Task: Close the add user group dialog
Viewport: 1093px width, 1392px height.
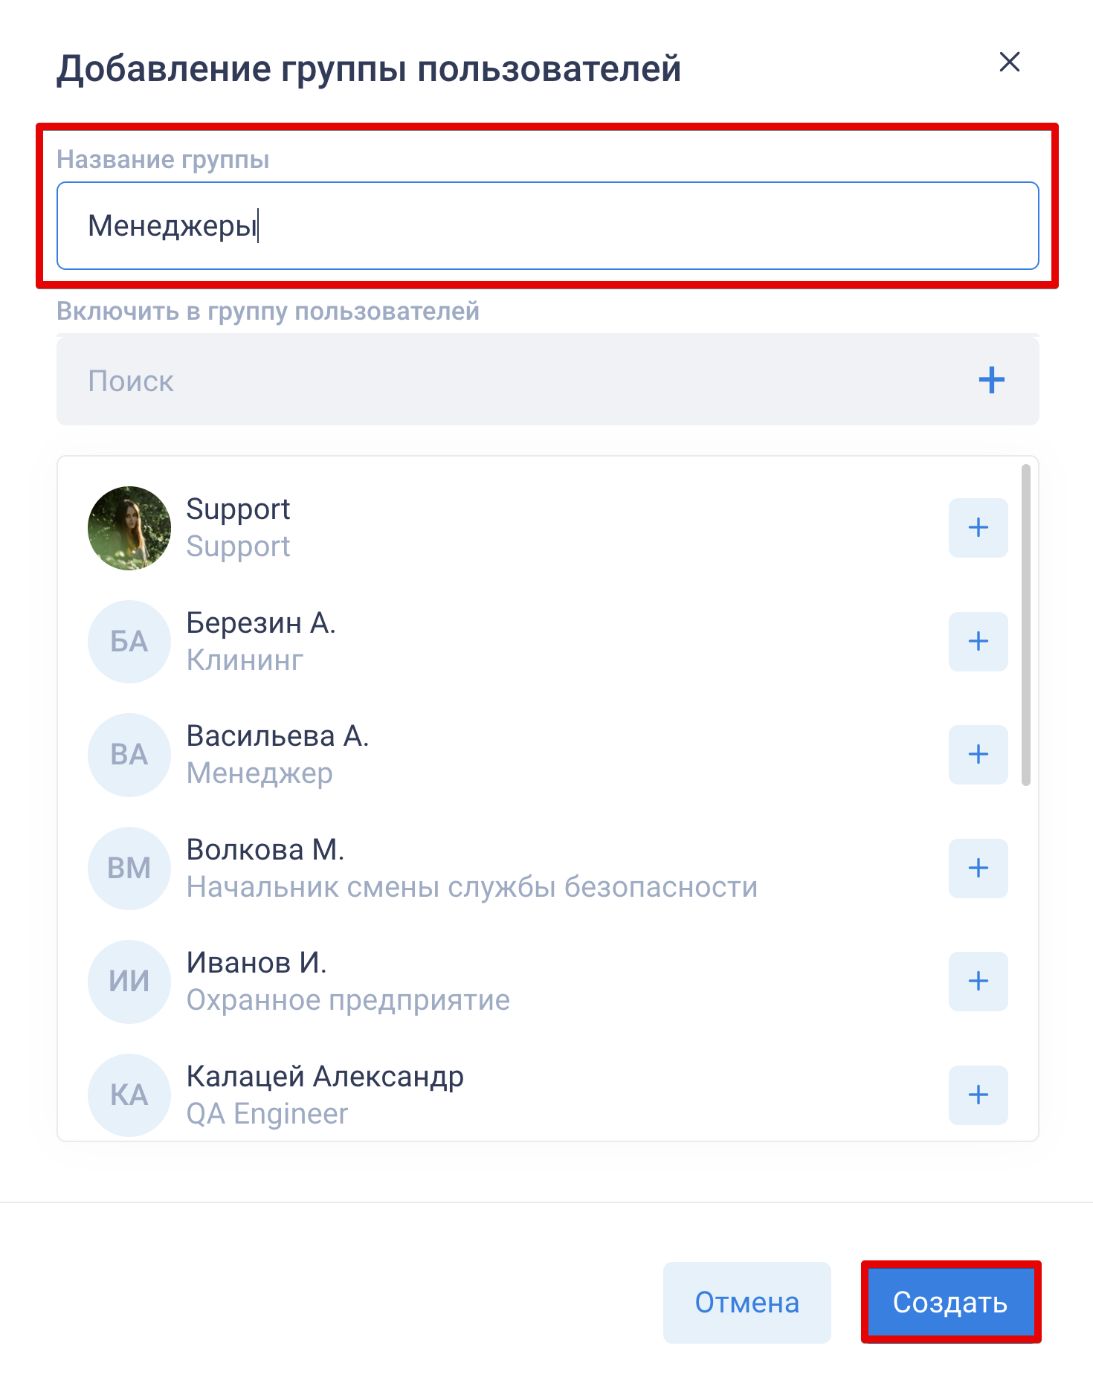Action: [x=1009, y=62]
